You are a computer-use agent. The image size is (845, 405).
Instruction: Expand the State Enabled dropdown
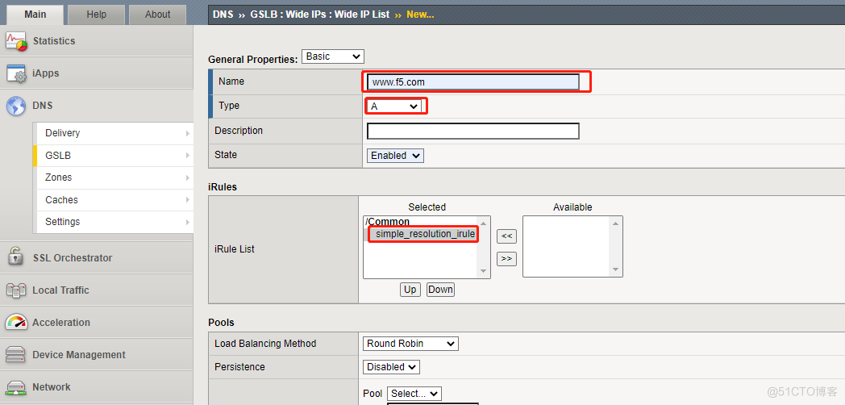pyautogui.click(x=394, y=156)
